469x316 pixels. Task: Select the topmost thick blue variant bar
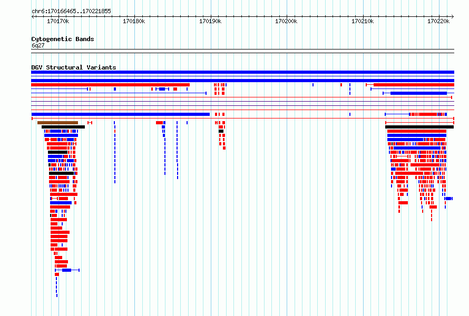click(x=242, y=72)
